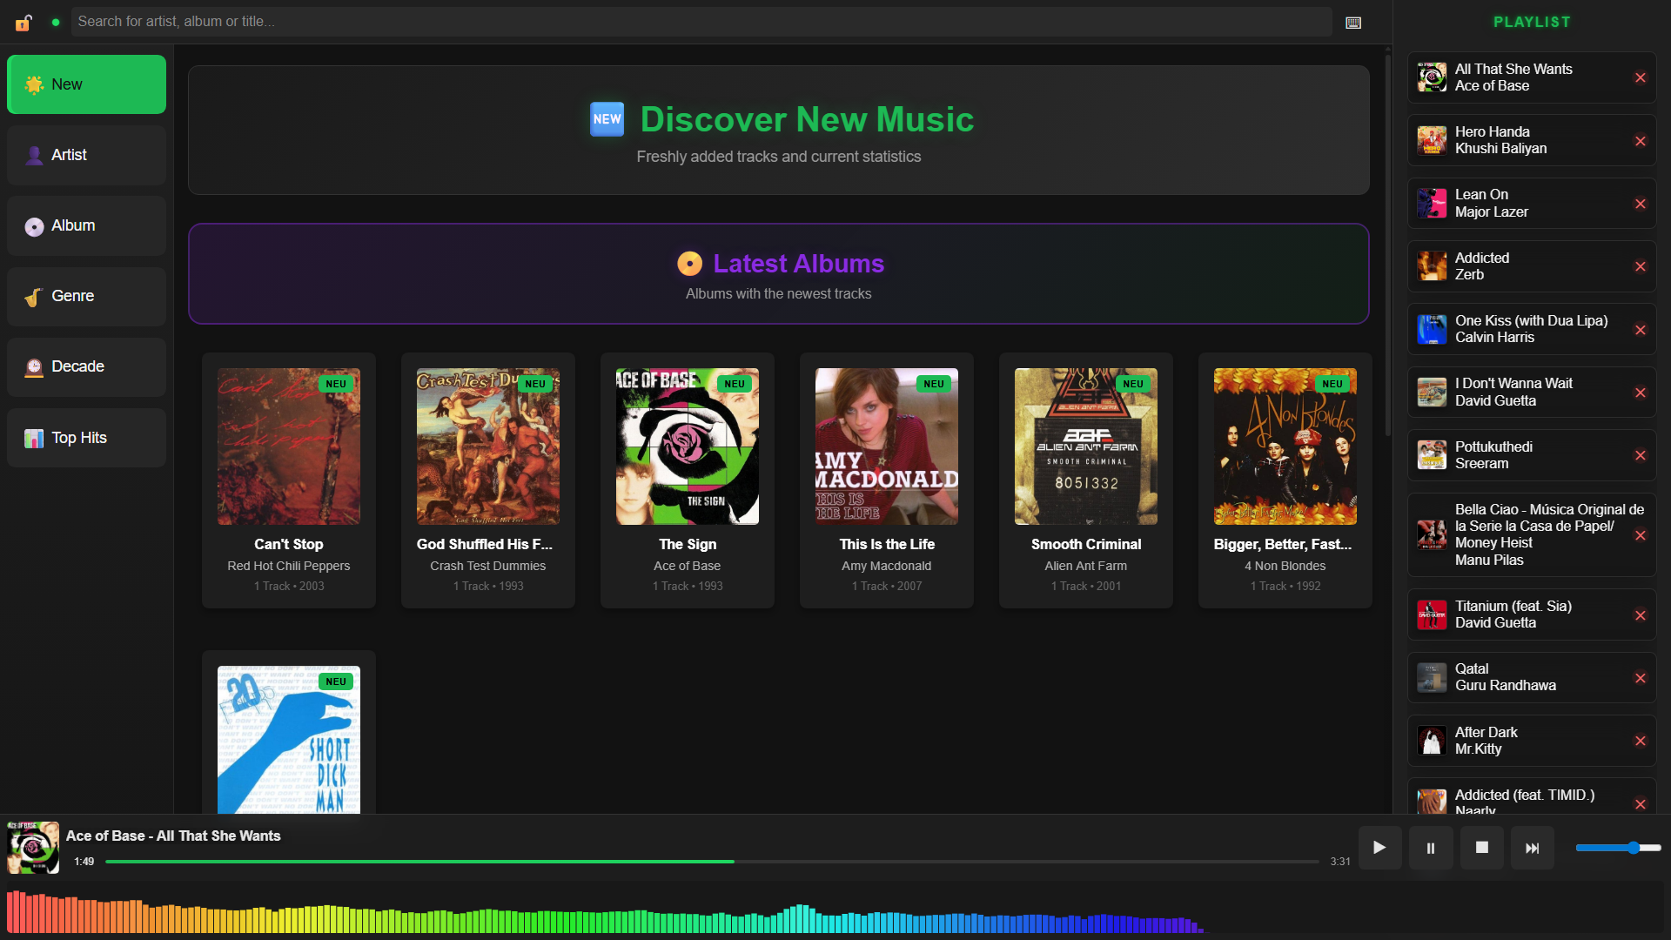Remove Titanium (feat. Sia) from playlist
The width and height of the screenshot is (1671, 940).
coord(1641,614)
